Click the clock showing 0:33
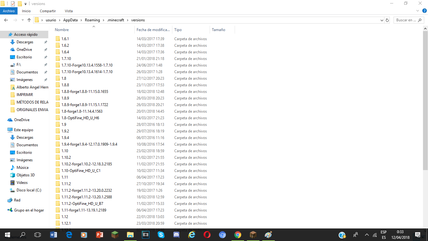This screenshot has width=428, height=241. pos(400,232)
